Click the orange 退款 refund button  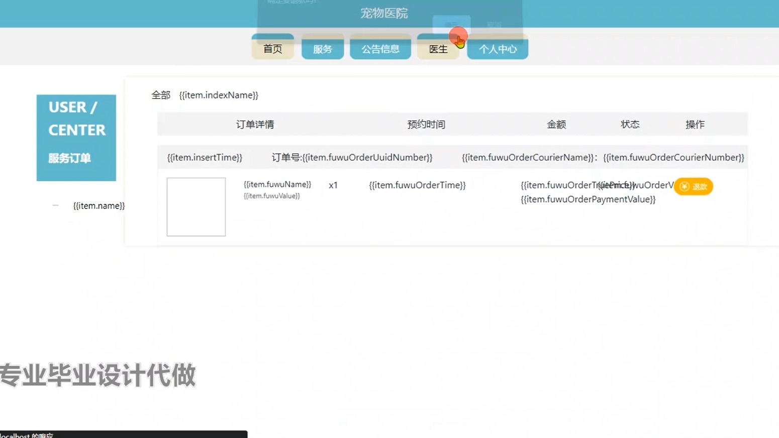[x=694, y=186]
